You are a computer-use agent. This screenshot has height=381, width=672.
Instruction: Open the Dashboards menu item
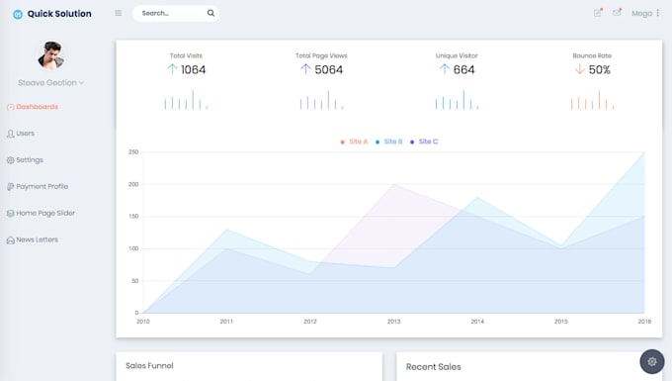[x=37, y=107]
